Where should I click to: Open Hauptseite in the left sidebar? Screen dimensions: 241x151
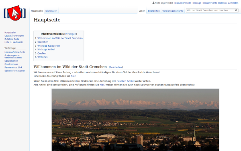click(x=10, y=33)
